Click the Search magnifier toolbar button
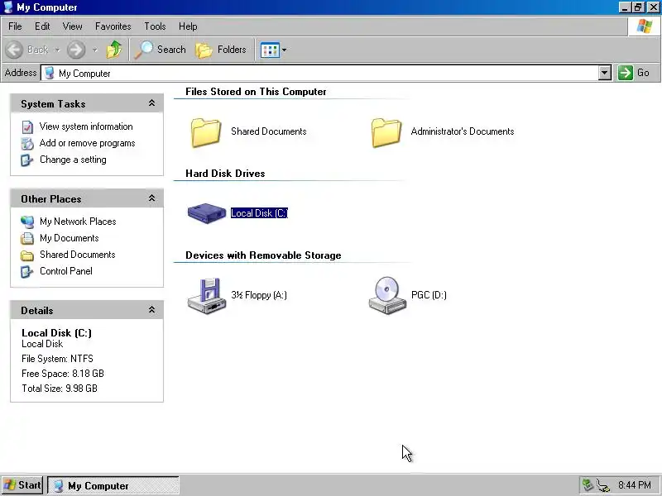Image resolution: width=662 pixels, height=496 pixels. pyautogui.click(x=160, y=50)
